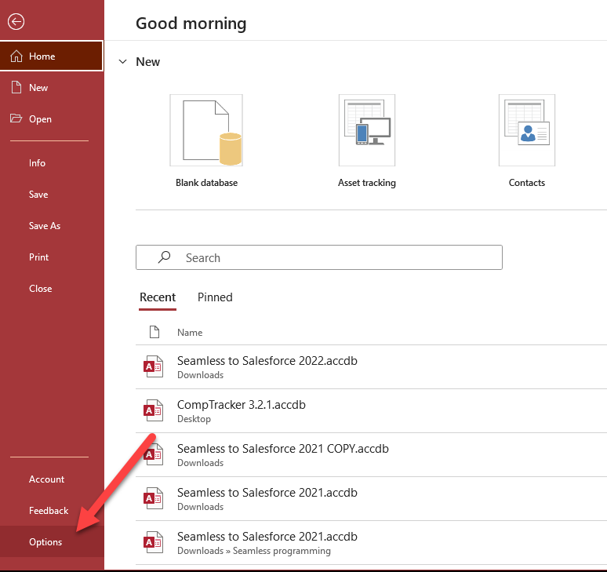
Task: Open the Account page
Action: coord(47,479)
